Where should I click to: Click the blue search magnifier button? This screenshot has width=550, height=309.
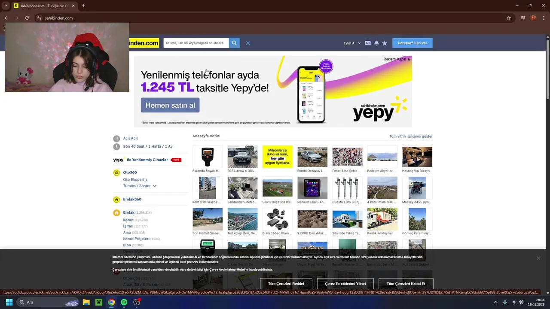pyautogui.click(x=234, y=43)
